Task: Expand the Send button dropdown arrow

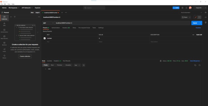Action: coord(200,23)
